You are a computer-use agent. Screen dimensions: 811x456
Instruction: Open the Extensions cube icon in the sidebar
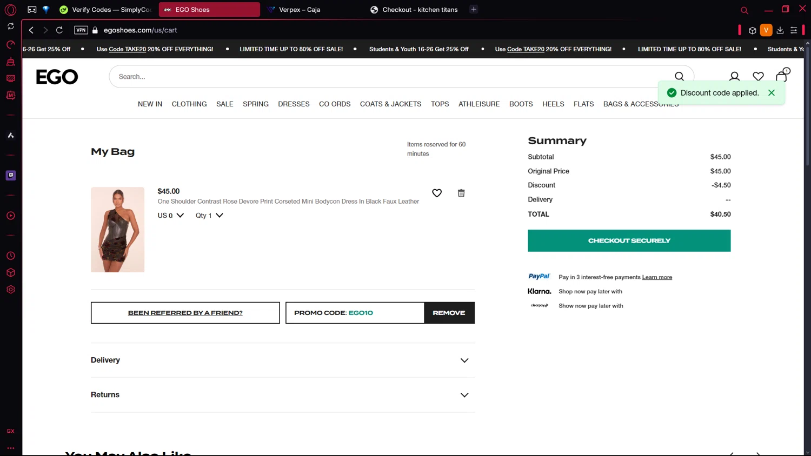tap(10, 273)
